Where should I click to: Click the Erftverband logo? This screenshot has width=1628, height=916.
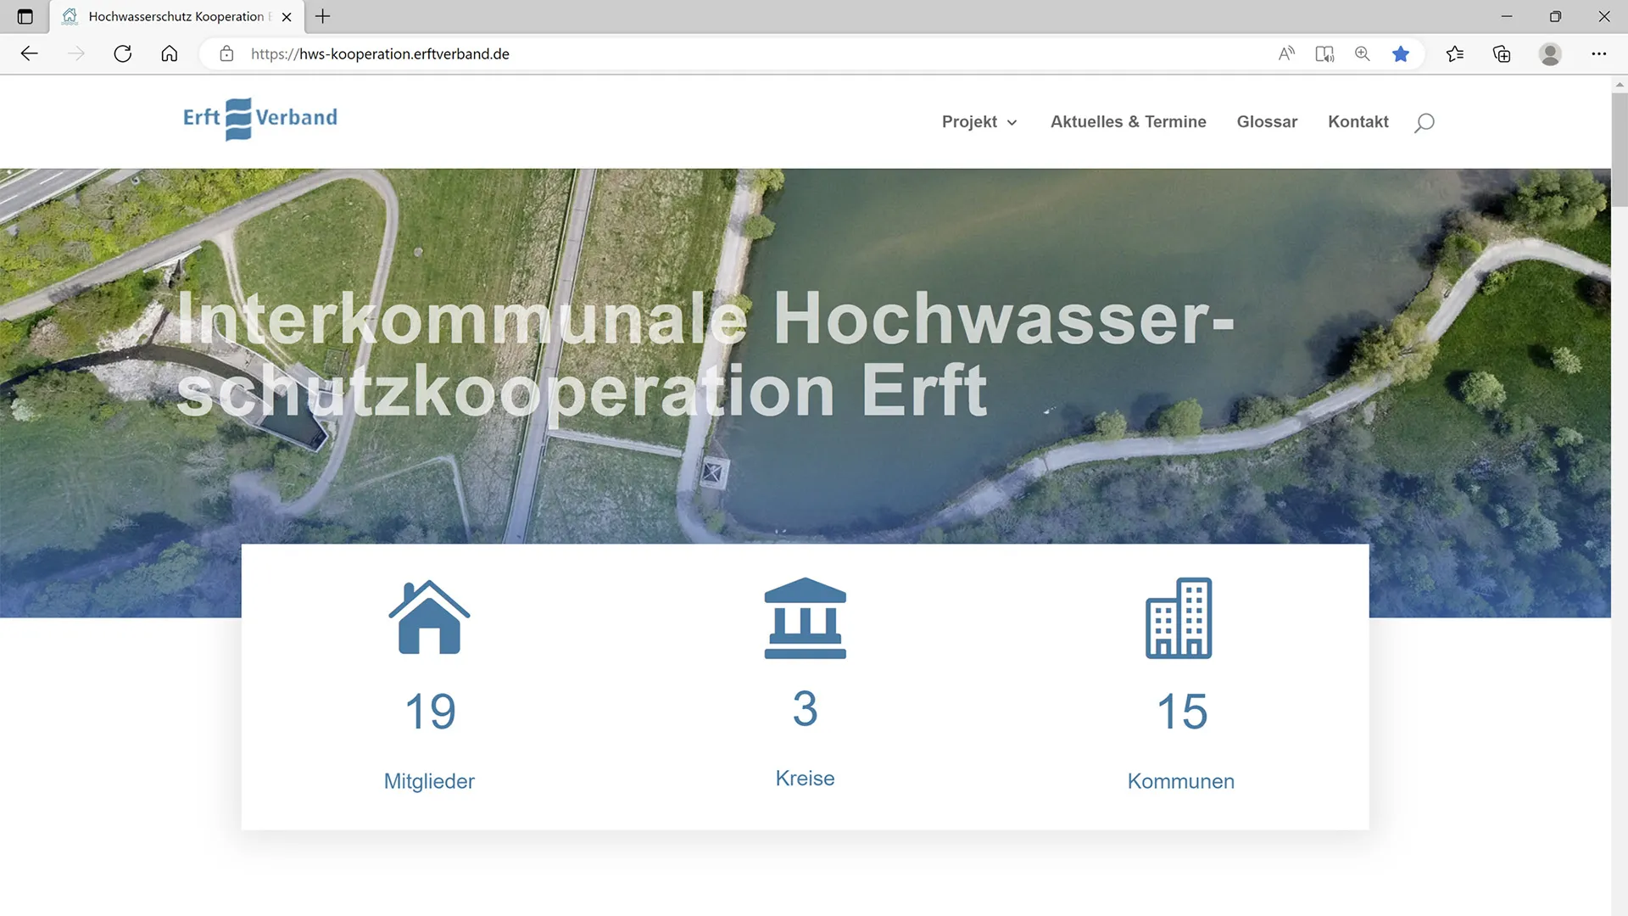point(260,119)
